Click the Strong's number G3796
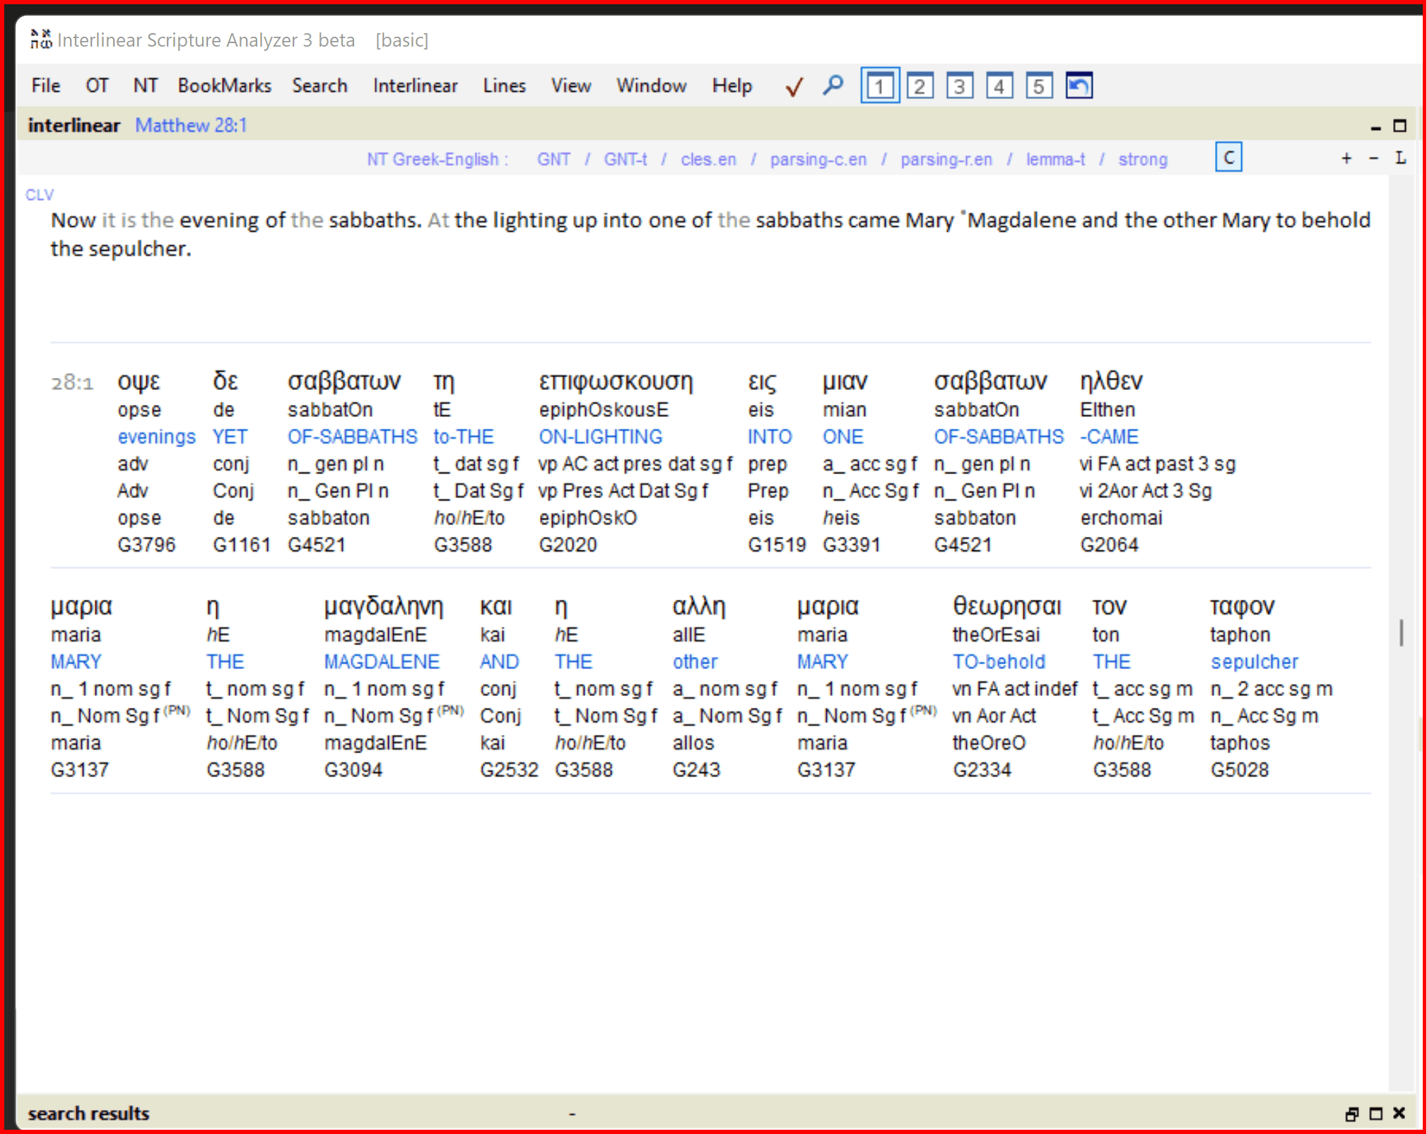 coord(146,545)
